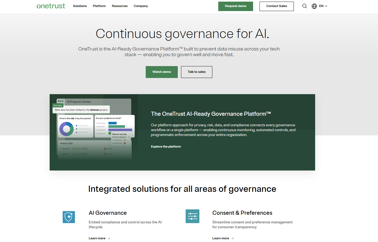
Task: Click 'Integrated solutions for all areas of governance' heading
Action: point(182,189)
